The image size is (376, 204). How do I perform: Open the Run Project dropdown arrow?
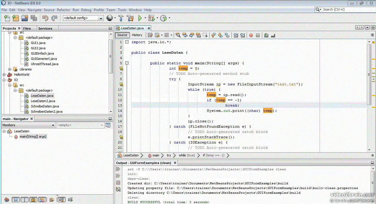point(145,18)
